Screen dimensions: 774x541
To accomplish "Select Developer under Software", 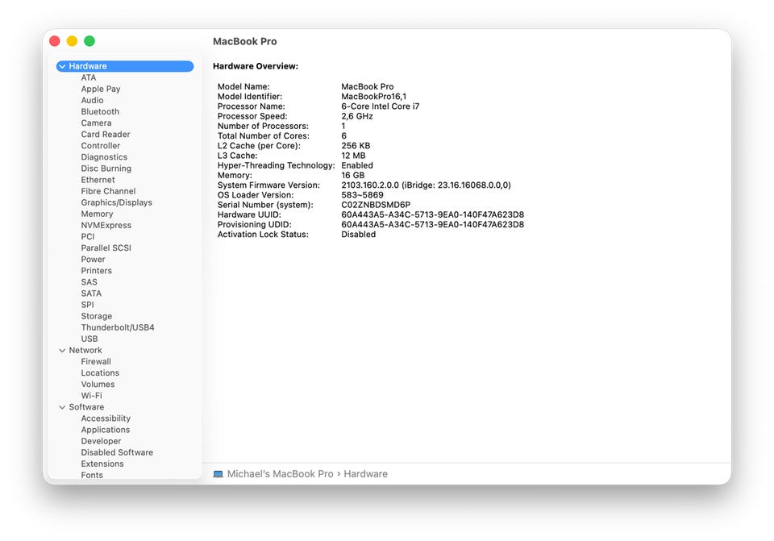I will coord(102,441).
